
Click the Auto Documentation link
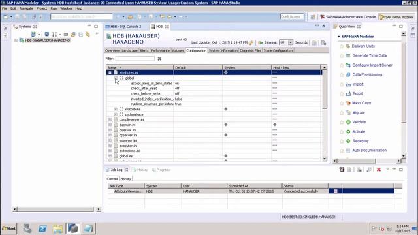pos(369,151)
